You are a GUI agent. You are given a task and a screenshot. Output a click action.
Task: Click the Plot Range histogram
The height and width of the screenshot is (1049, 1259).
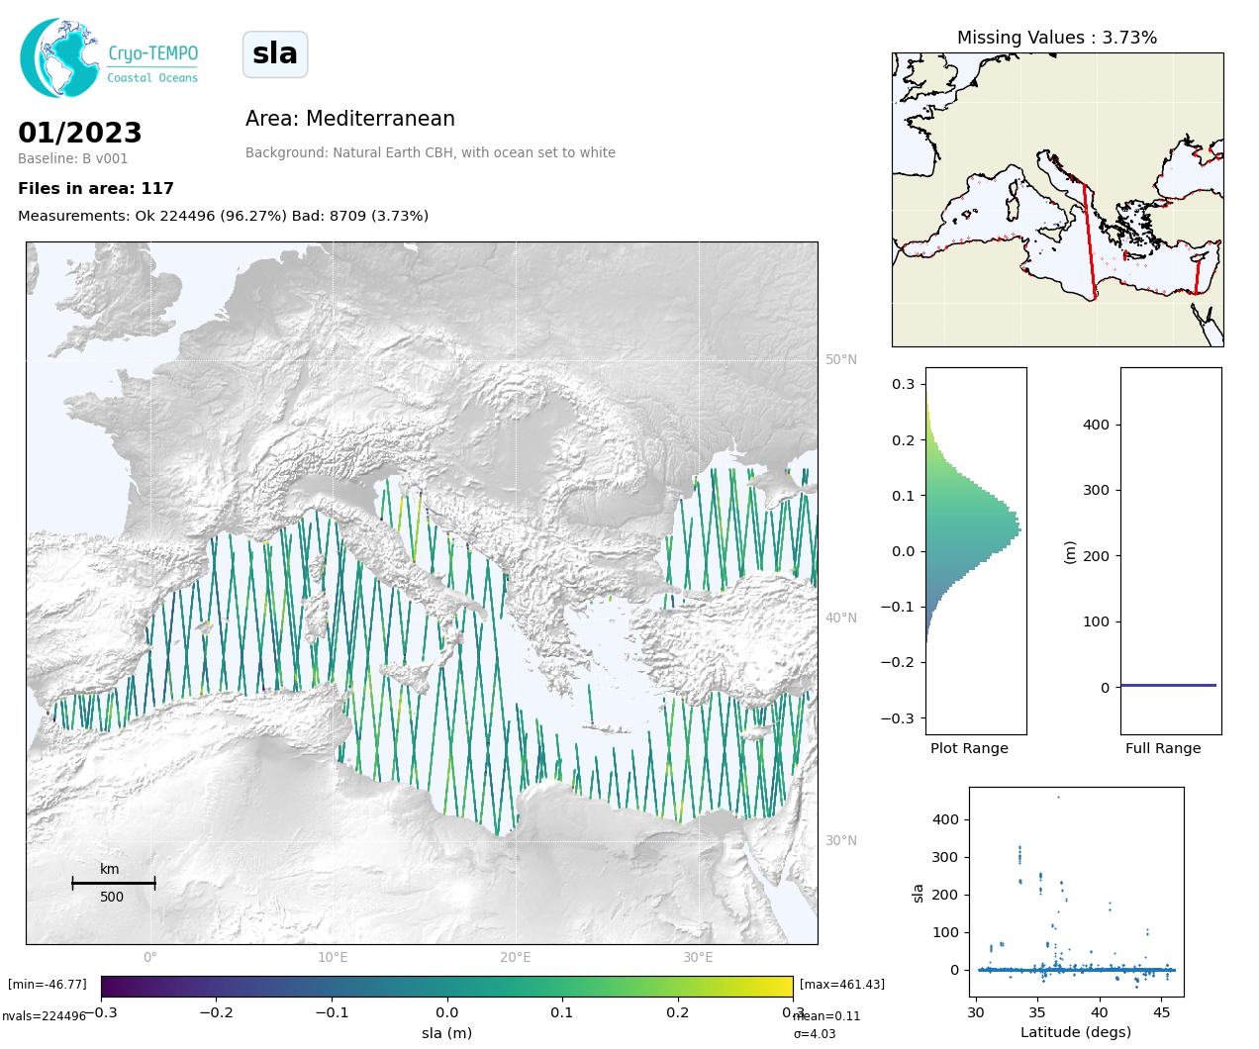(976, 550)
